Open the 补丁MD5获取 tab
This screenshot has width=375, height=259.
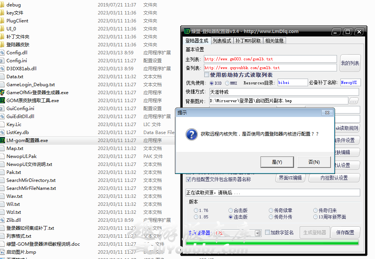(x=248, y=41)
